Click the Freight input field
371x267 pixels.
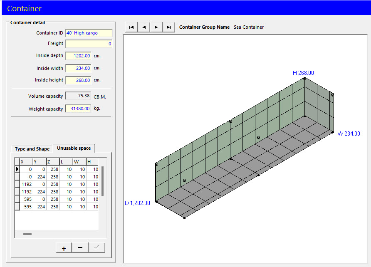click(89, 44)
